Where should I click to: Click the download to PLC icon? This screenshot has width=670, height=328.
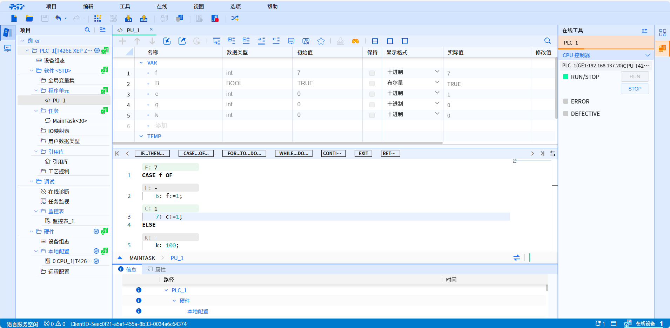coord(128,18)
